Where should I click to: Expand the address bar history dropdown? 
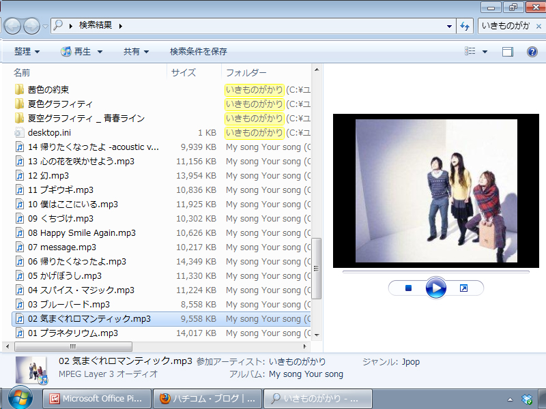(449, 26)
